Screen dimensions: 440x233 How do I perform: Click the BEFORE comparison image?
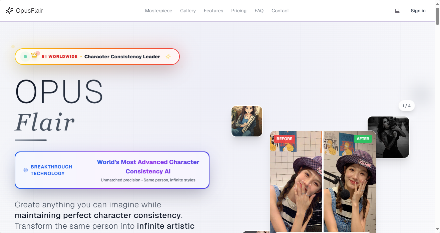(x=296, y=182)
